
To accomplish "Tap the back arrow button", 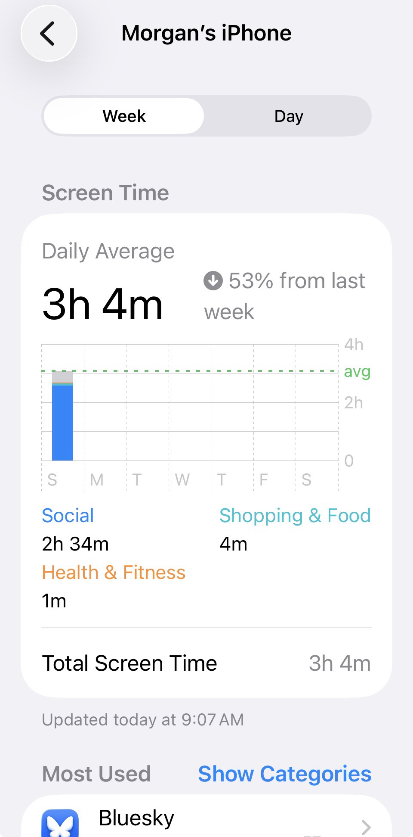I will tap(49, 34).
